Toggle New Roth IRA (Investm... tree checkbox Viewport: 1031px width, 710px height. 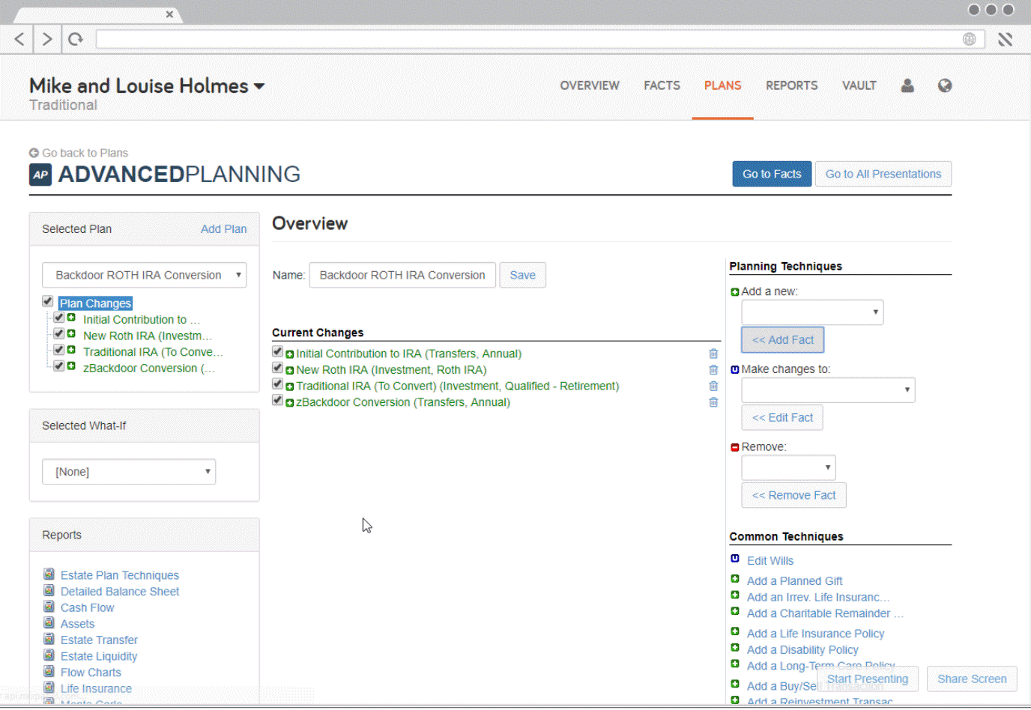[x=58, y=334]
